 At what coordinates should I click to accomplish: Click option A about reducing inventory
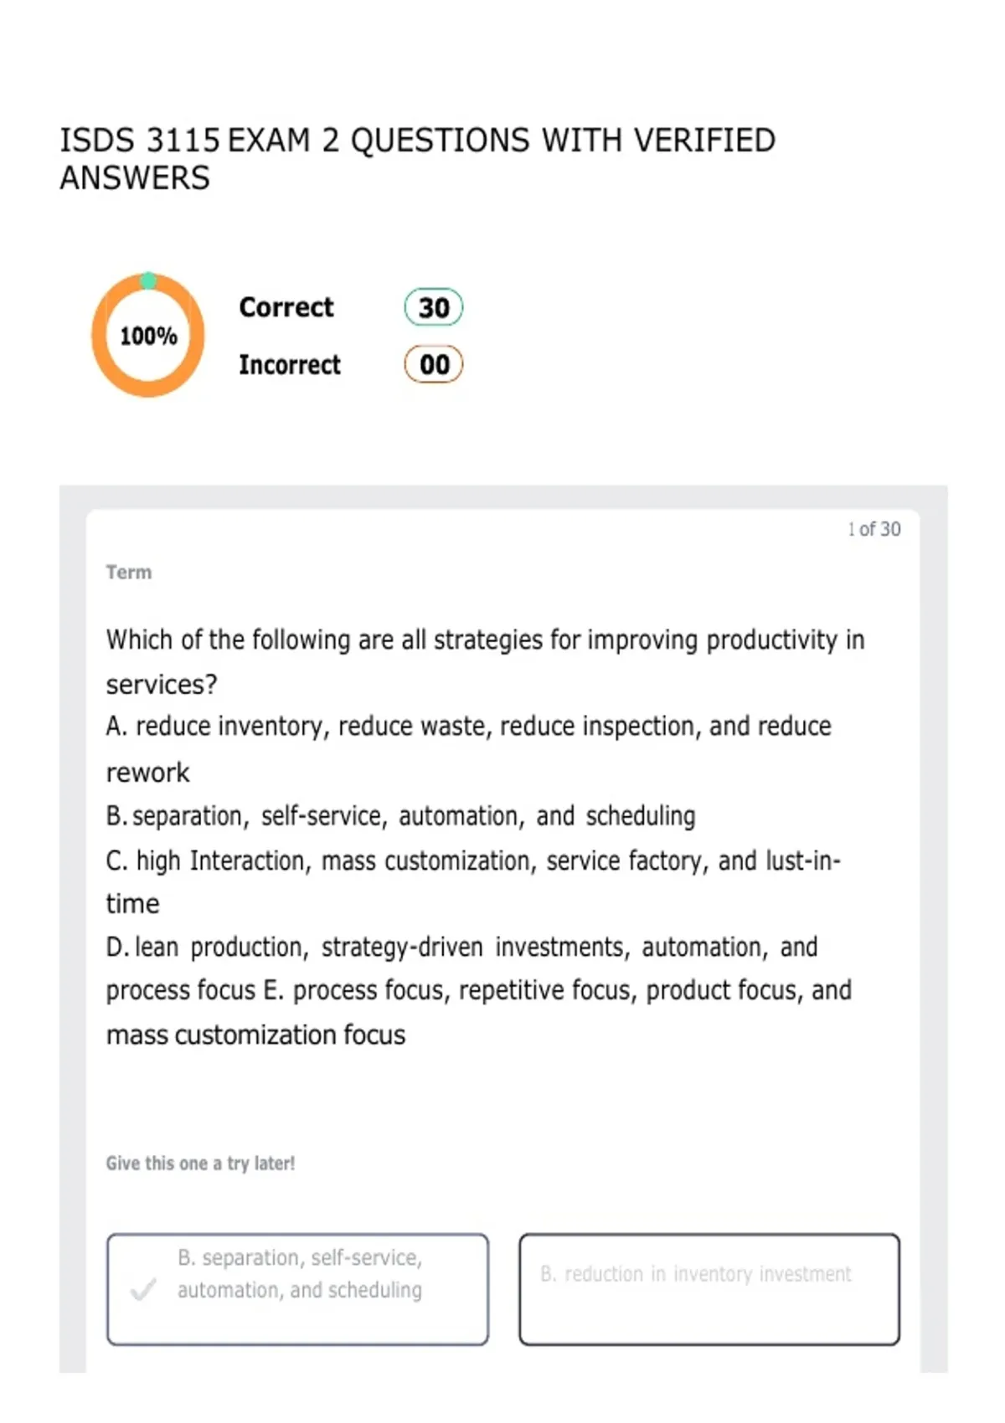coord(469,748)
